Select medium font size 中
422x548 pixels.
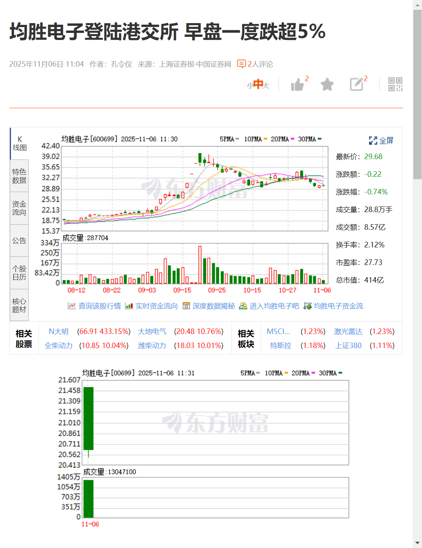pyautogui.click(x=258, y=84)
